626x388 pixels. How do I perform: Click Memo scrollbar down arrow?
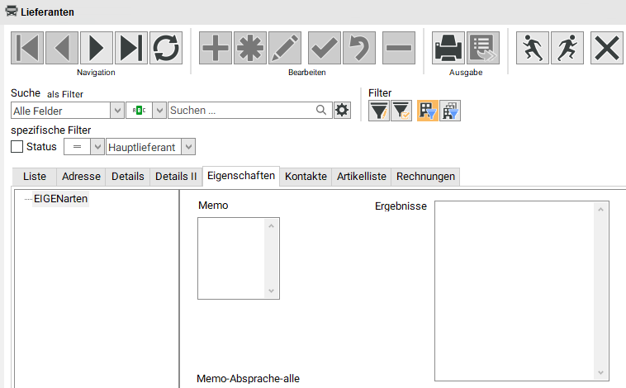point(272,291)
